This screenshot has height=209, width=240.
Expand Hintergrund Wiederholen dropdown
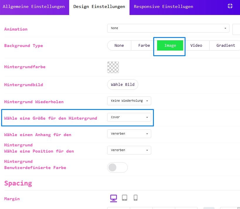(x=129, y=101)
